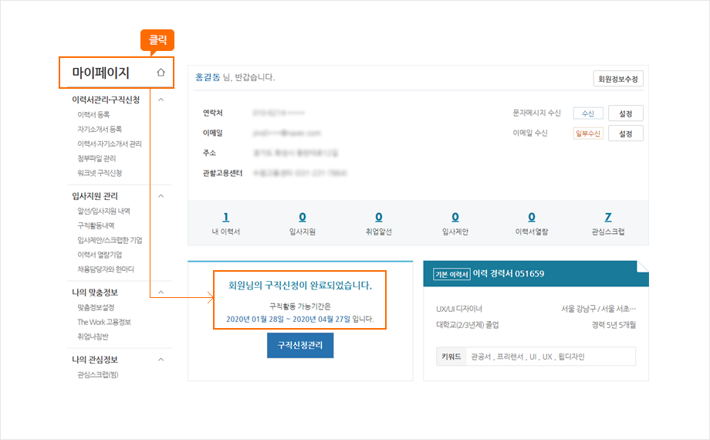Click the 구직신청관리 button
Image resolution: width=710 pixels, height=440 pixels.
(x=300, y=345)
